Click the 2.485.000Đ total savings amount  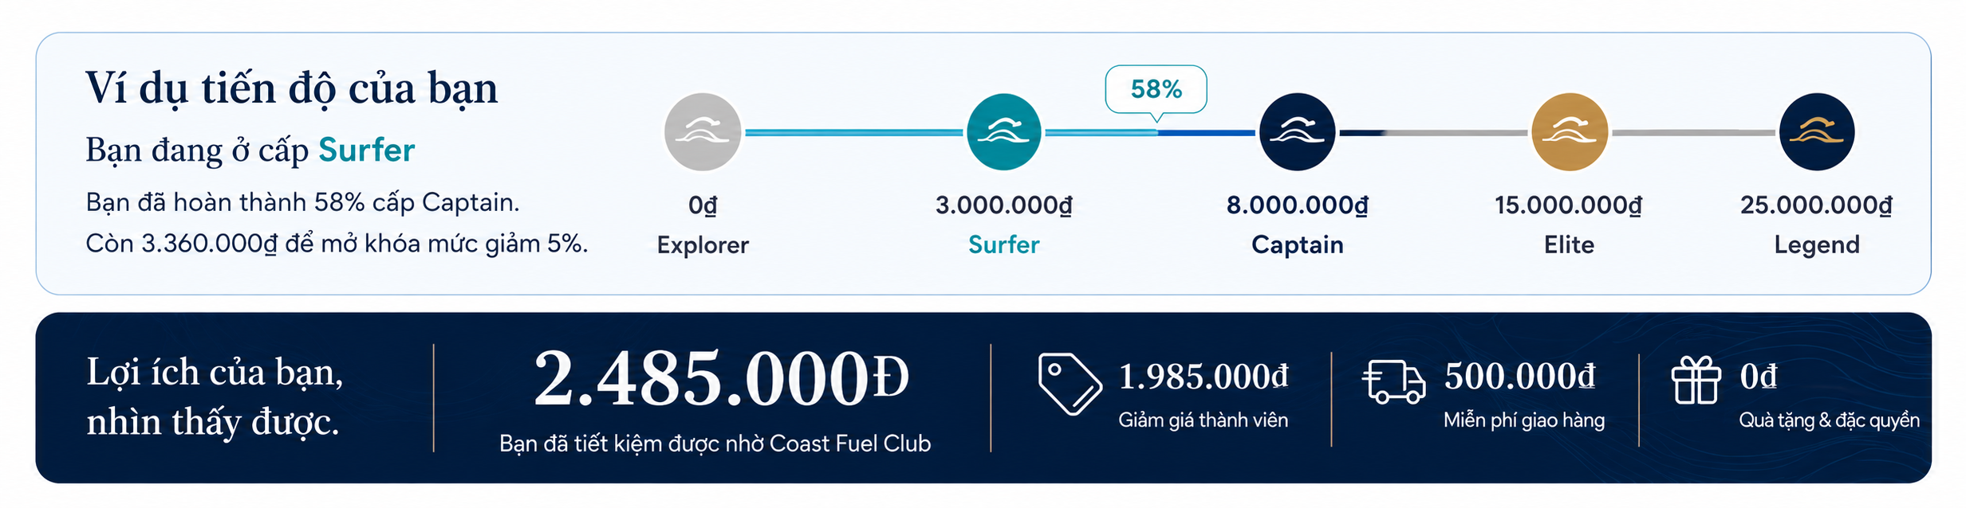tap(721, 379)
